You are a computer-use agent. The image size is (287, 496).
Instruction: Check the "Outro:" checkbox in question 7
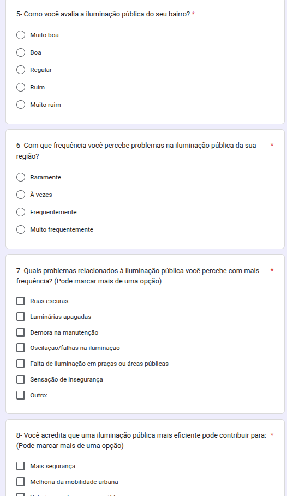coord(21,395)
